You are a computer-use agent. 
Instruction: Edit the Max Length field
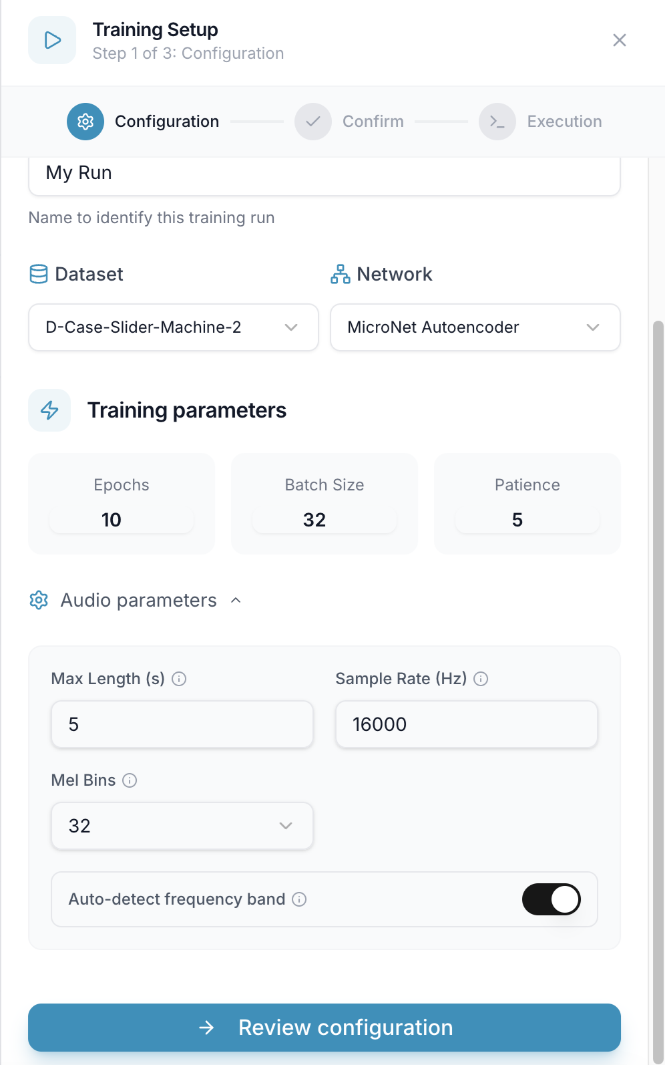click(182, 724)
